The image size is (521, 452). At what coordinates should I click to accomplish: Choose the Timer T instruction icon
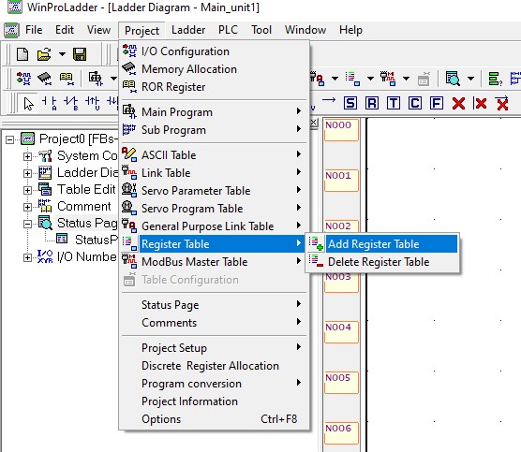pyautogui.click(x=393, y=103)
